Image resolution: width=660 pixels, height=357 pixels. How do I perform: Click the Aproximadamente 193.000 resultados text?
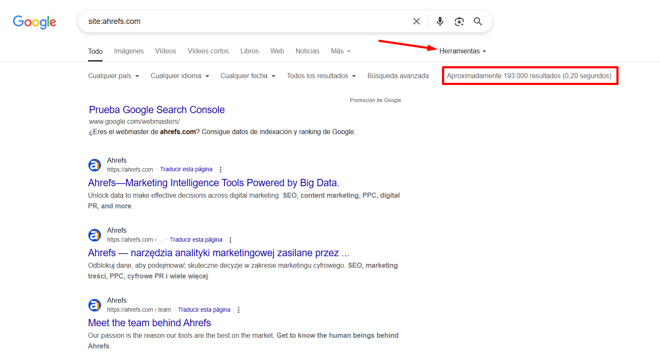click(x=529, y=76)
